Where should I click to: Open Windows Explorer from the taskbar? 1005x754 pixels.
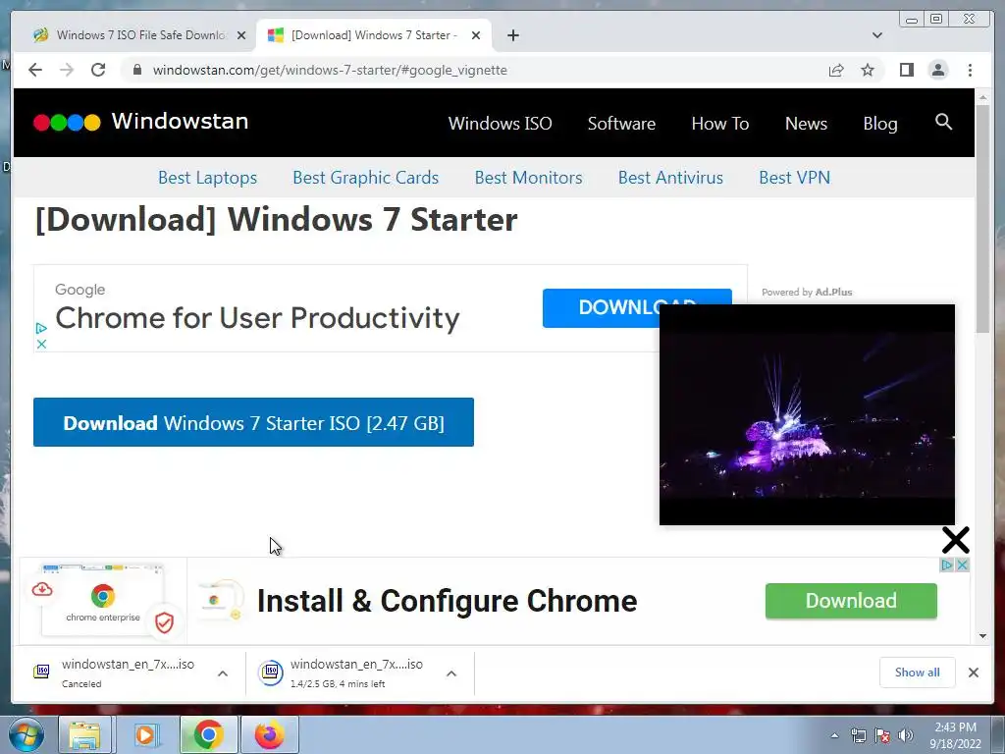click(85, 734)
